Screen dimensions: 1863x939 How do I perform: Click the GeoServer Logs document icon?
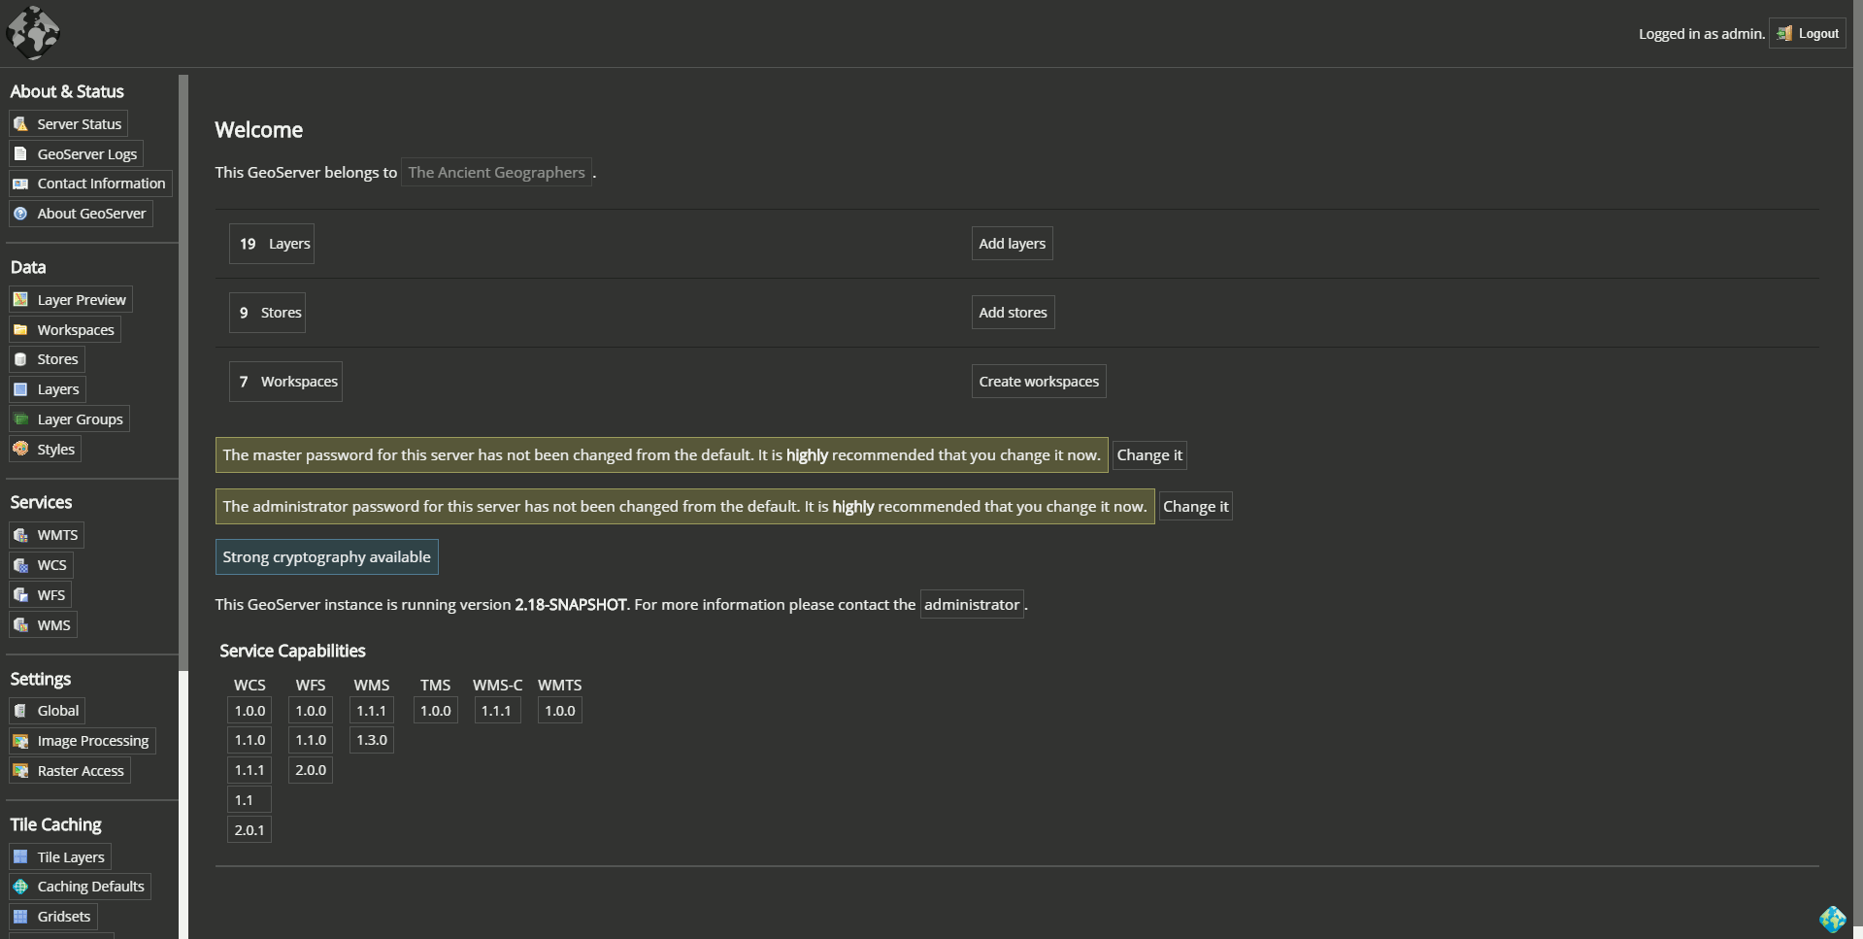[20, 153]
